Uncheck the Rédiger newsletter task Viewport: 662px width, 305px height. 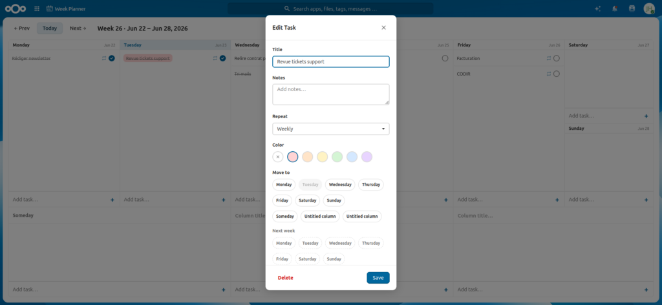pos(111,58)
